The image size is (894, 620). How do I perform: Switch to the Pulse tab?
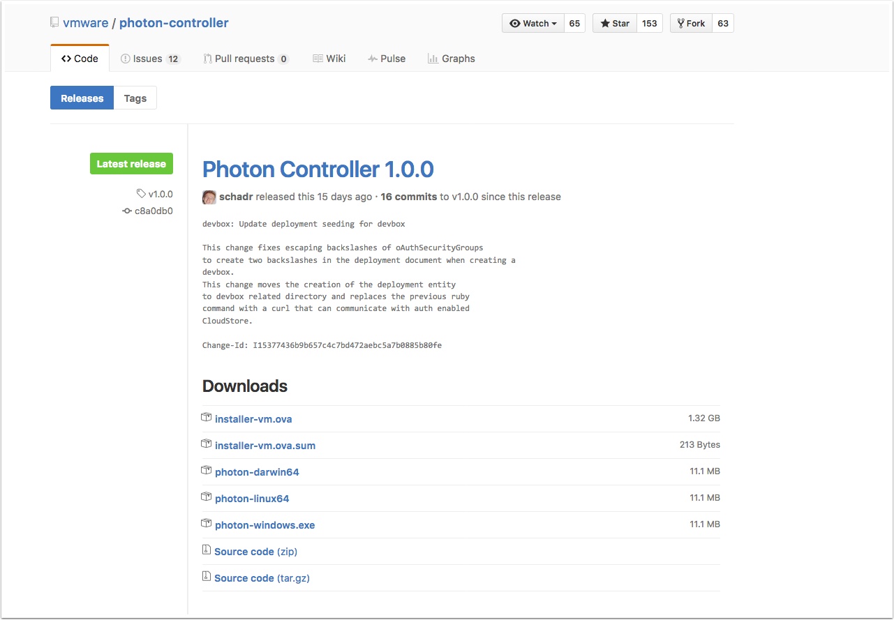(x=387, y=59)
